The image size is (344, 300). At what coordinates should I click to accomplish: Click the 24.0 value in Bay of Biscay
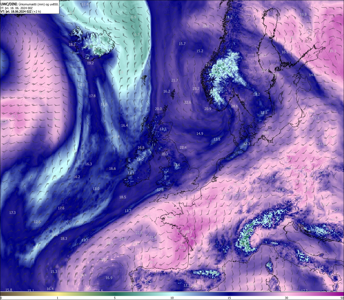pos(122,239)
